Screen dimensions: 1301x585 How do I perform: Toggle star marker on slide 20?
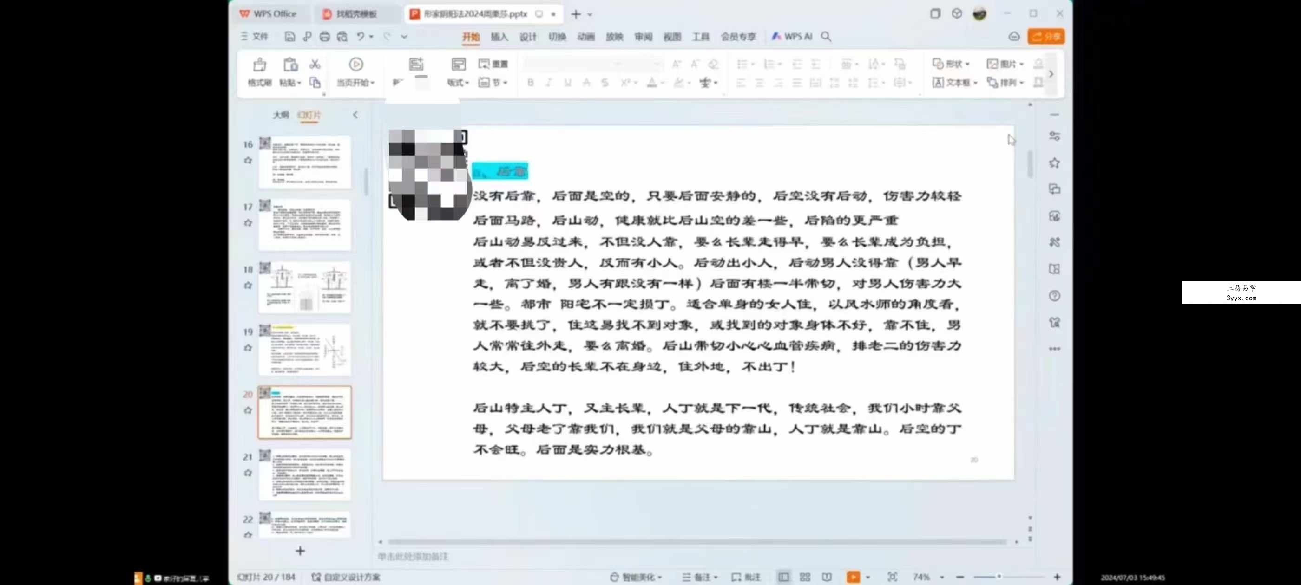pyautogui.click(x=248, y=410)
